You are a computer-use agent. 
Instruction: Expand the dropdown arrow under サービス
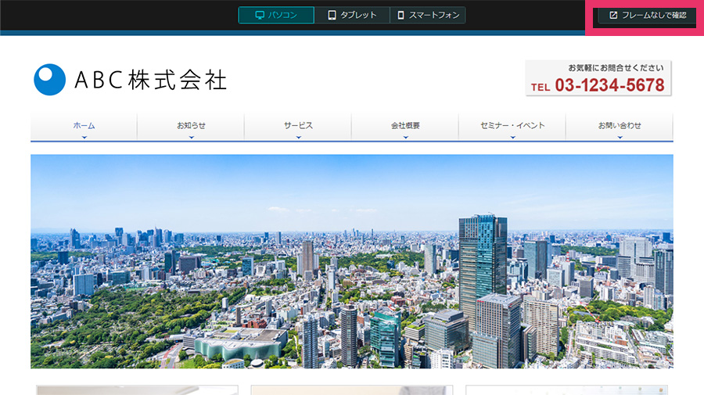[x=299, y=138]
